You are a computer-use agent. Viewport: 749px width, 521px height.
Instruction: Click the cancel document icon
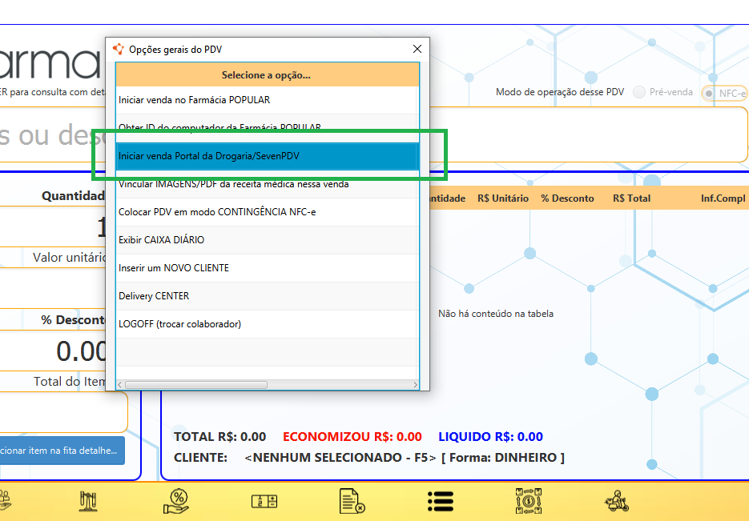point(352,502)
